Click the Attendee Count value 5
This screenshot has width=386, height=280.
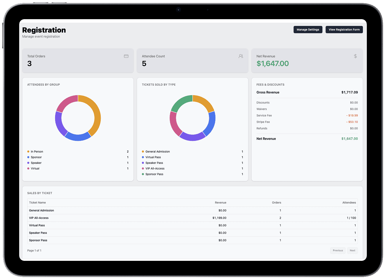[144, 63]
